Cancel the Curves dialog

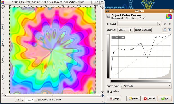coord(149,98)
